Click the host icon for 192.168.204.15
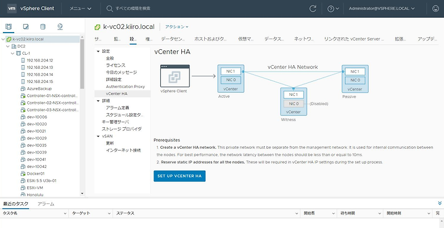 [x=23, y=82]
